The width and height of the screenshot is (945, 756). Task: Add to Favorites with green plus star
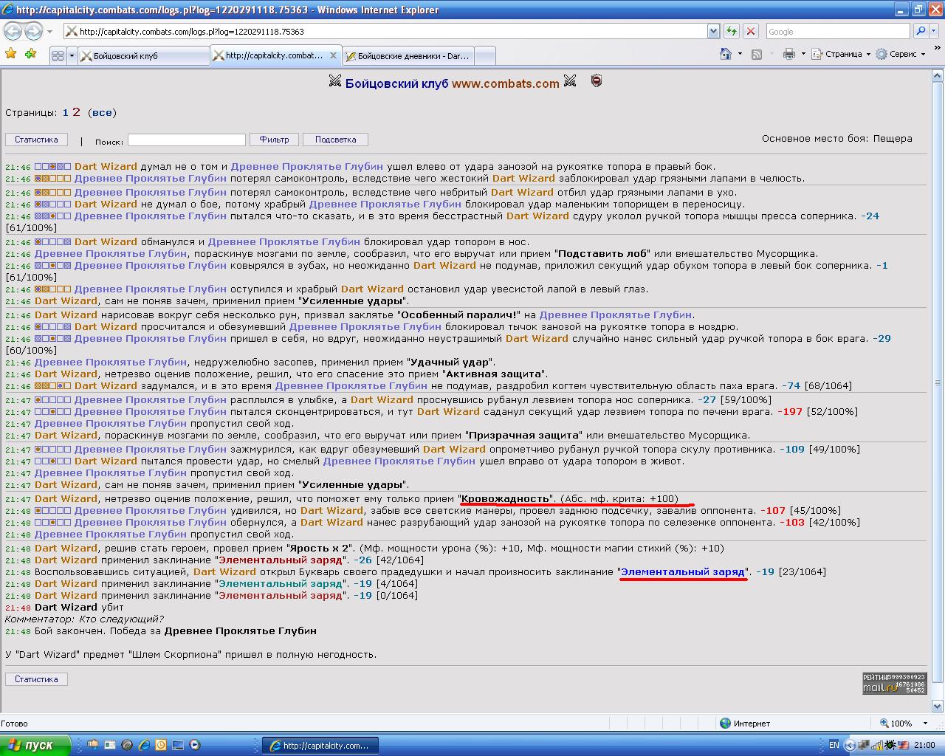point(30,54)
